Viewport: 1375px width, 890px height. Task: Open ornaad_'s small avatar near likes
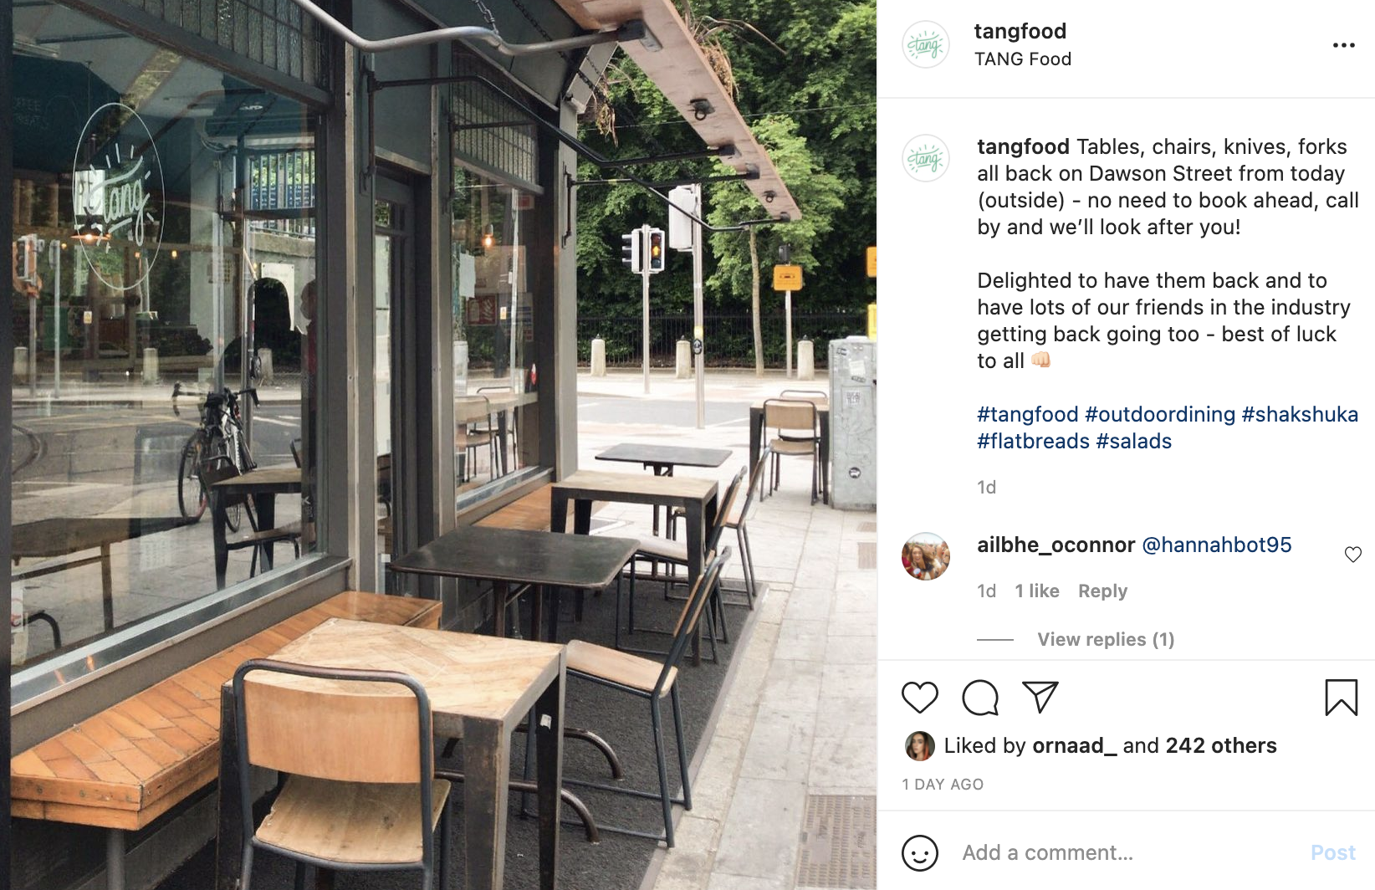[x=920, y=746]
